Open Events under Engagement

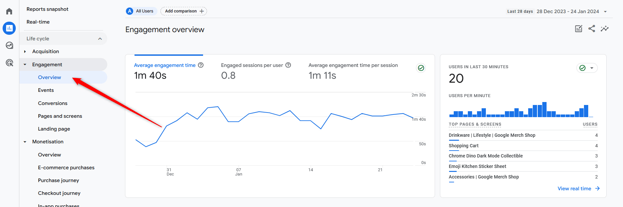click(x=46, y=90)
